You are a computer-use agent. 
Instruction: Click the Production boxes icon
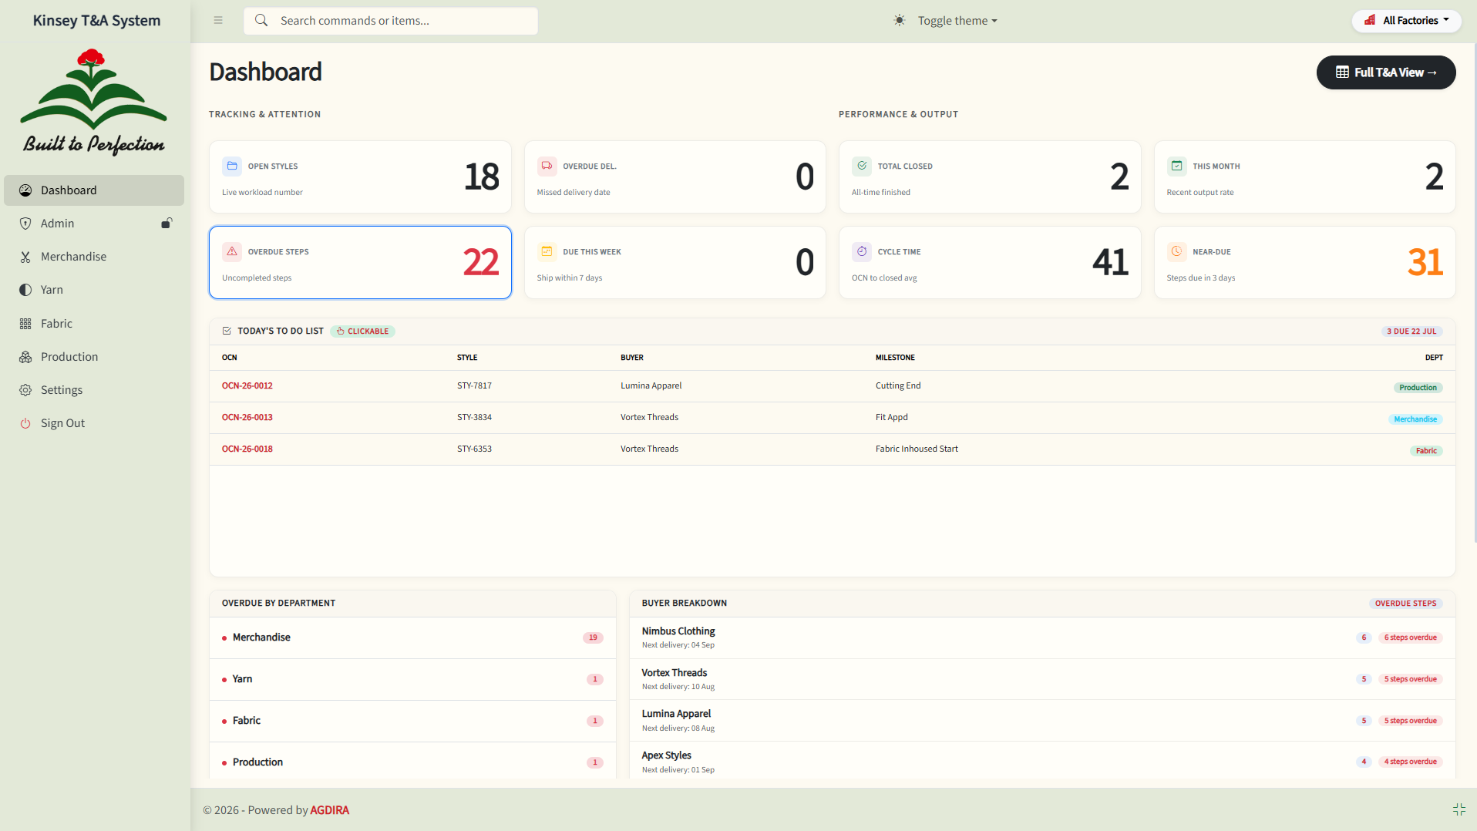point(25,357)
